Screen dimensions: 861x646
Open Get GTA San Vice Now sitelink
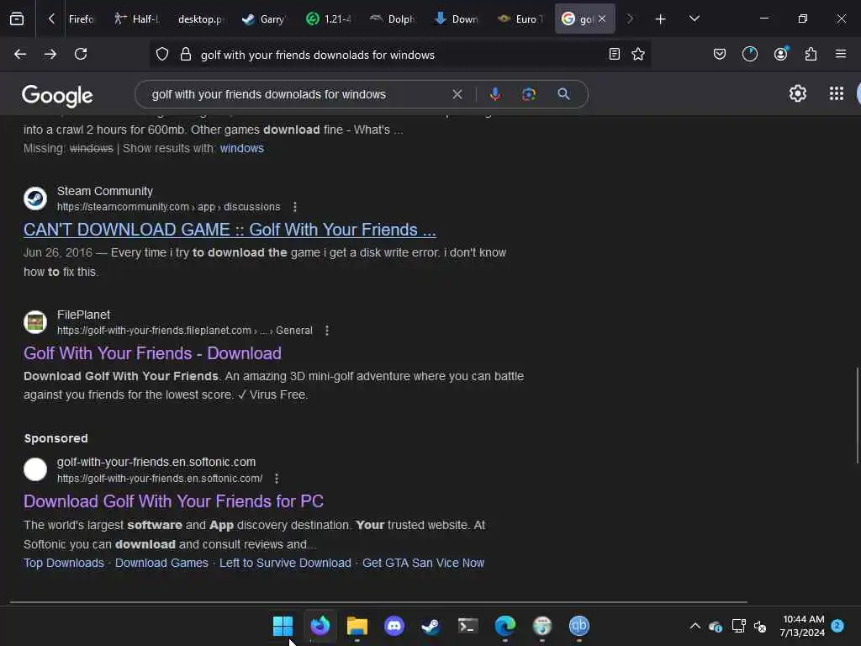[423, 563]
